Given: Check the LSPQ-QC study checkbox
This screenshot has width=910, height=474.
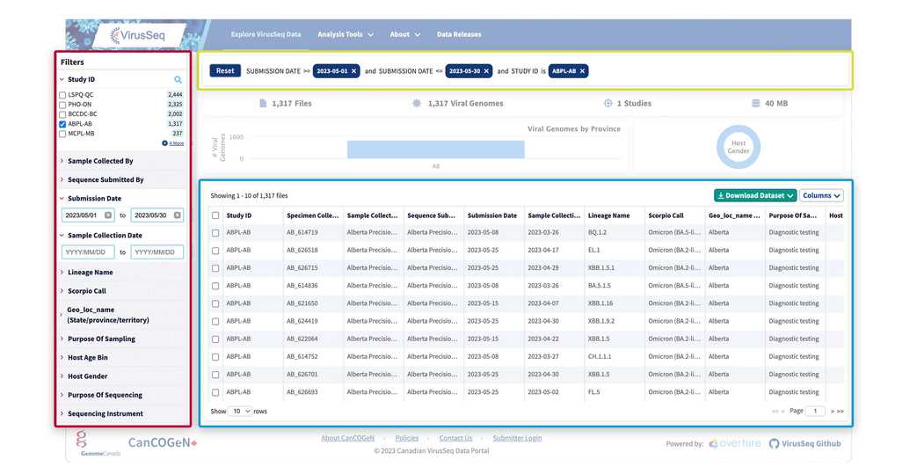Looking at the screenshot, I should [62, 95].
